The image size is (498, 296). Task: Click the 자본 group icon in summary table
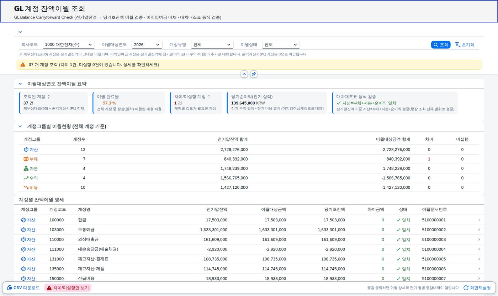click(26, 168)
